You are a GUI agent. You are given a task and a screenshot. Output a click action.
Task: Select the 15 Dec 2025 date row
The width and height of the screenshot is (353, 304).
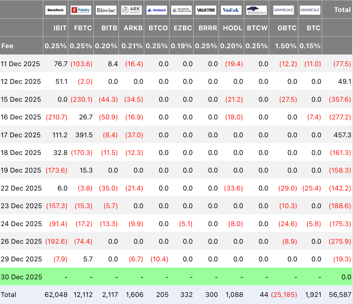coord(176,99)
